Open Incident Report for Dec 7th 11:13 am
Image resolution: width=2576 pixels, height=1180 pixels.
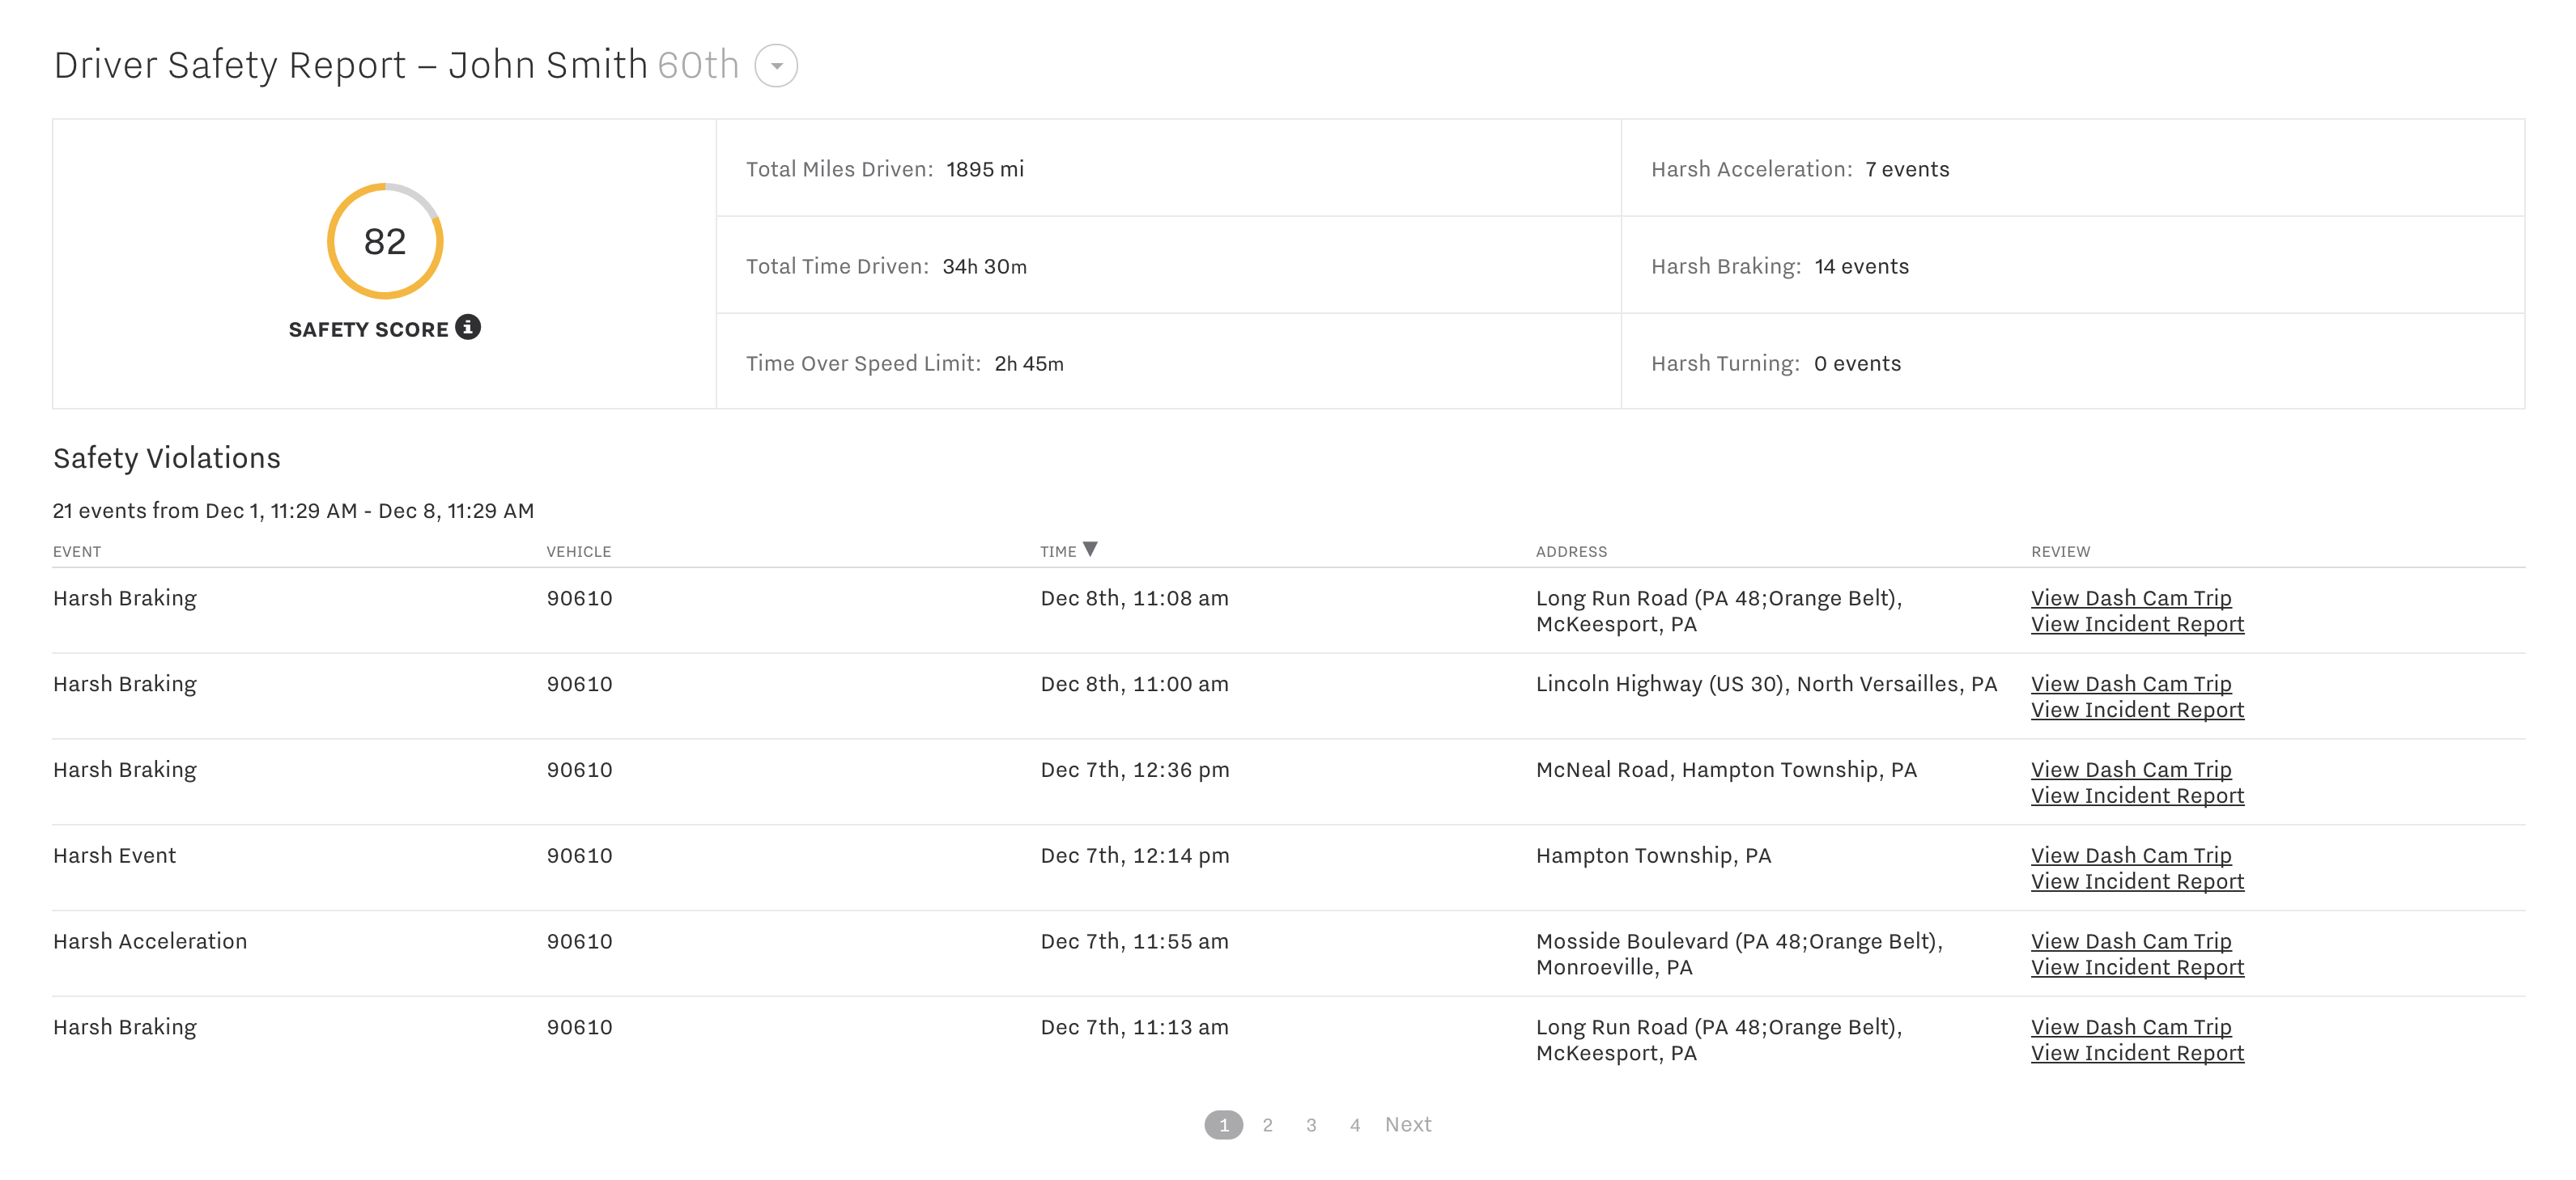(x=2137, y=1053)
